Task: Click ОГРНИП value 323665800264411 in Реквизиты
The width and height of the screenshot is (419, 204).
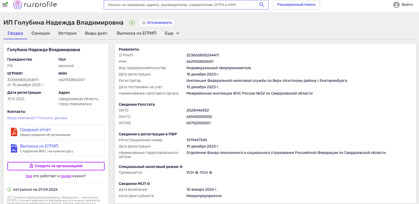Action: (203, 55)
